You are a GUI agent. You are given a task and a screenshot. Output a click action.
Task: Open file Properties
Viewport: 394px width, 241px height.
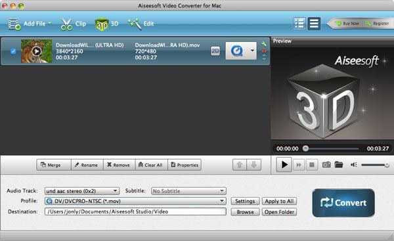[185, 165]
